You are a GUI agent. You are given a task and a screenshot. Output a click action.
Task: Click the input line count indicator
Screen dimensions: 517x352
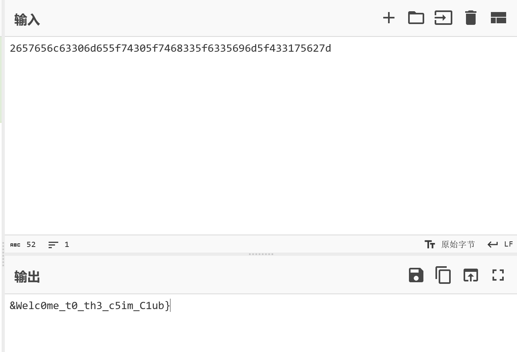click(x=59, y=245)
